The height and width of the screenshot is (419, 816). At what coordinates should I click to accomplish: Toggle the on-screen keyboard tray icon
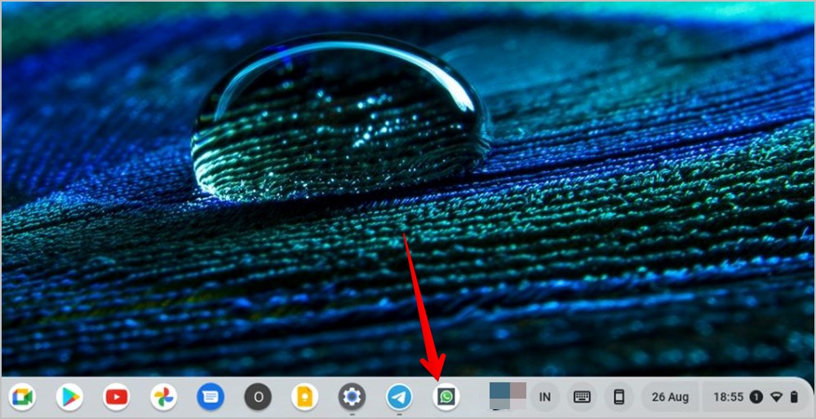click(581, 398)
